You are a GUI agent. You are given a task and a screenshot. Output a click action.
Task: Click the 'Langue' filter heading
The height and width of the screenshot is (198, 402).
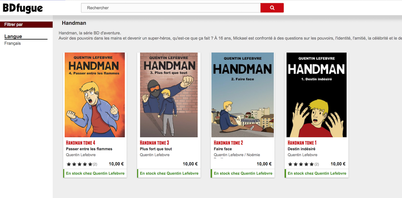pos(13,36)
